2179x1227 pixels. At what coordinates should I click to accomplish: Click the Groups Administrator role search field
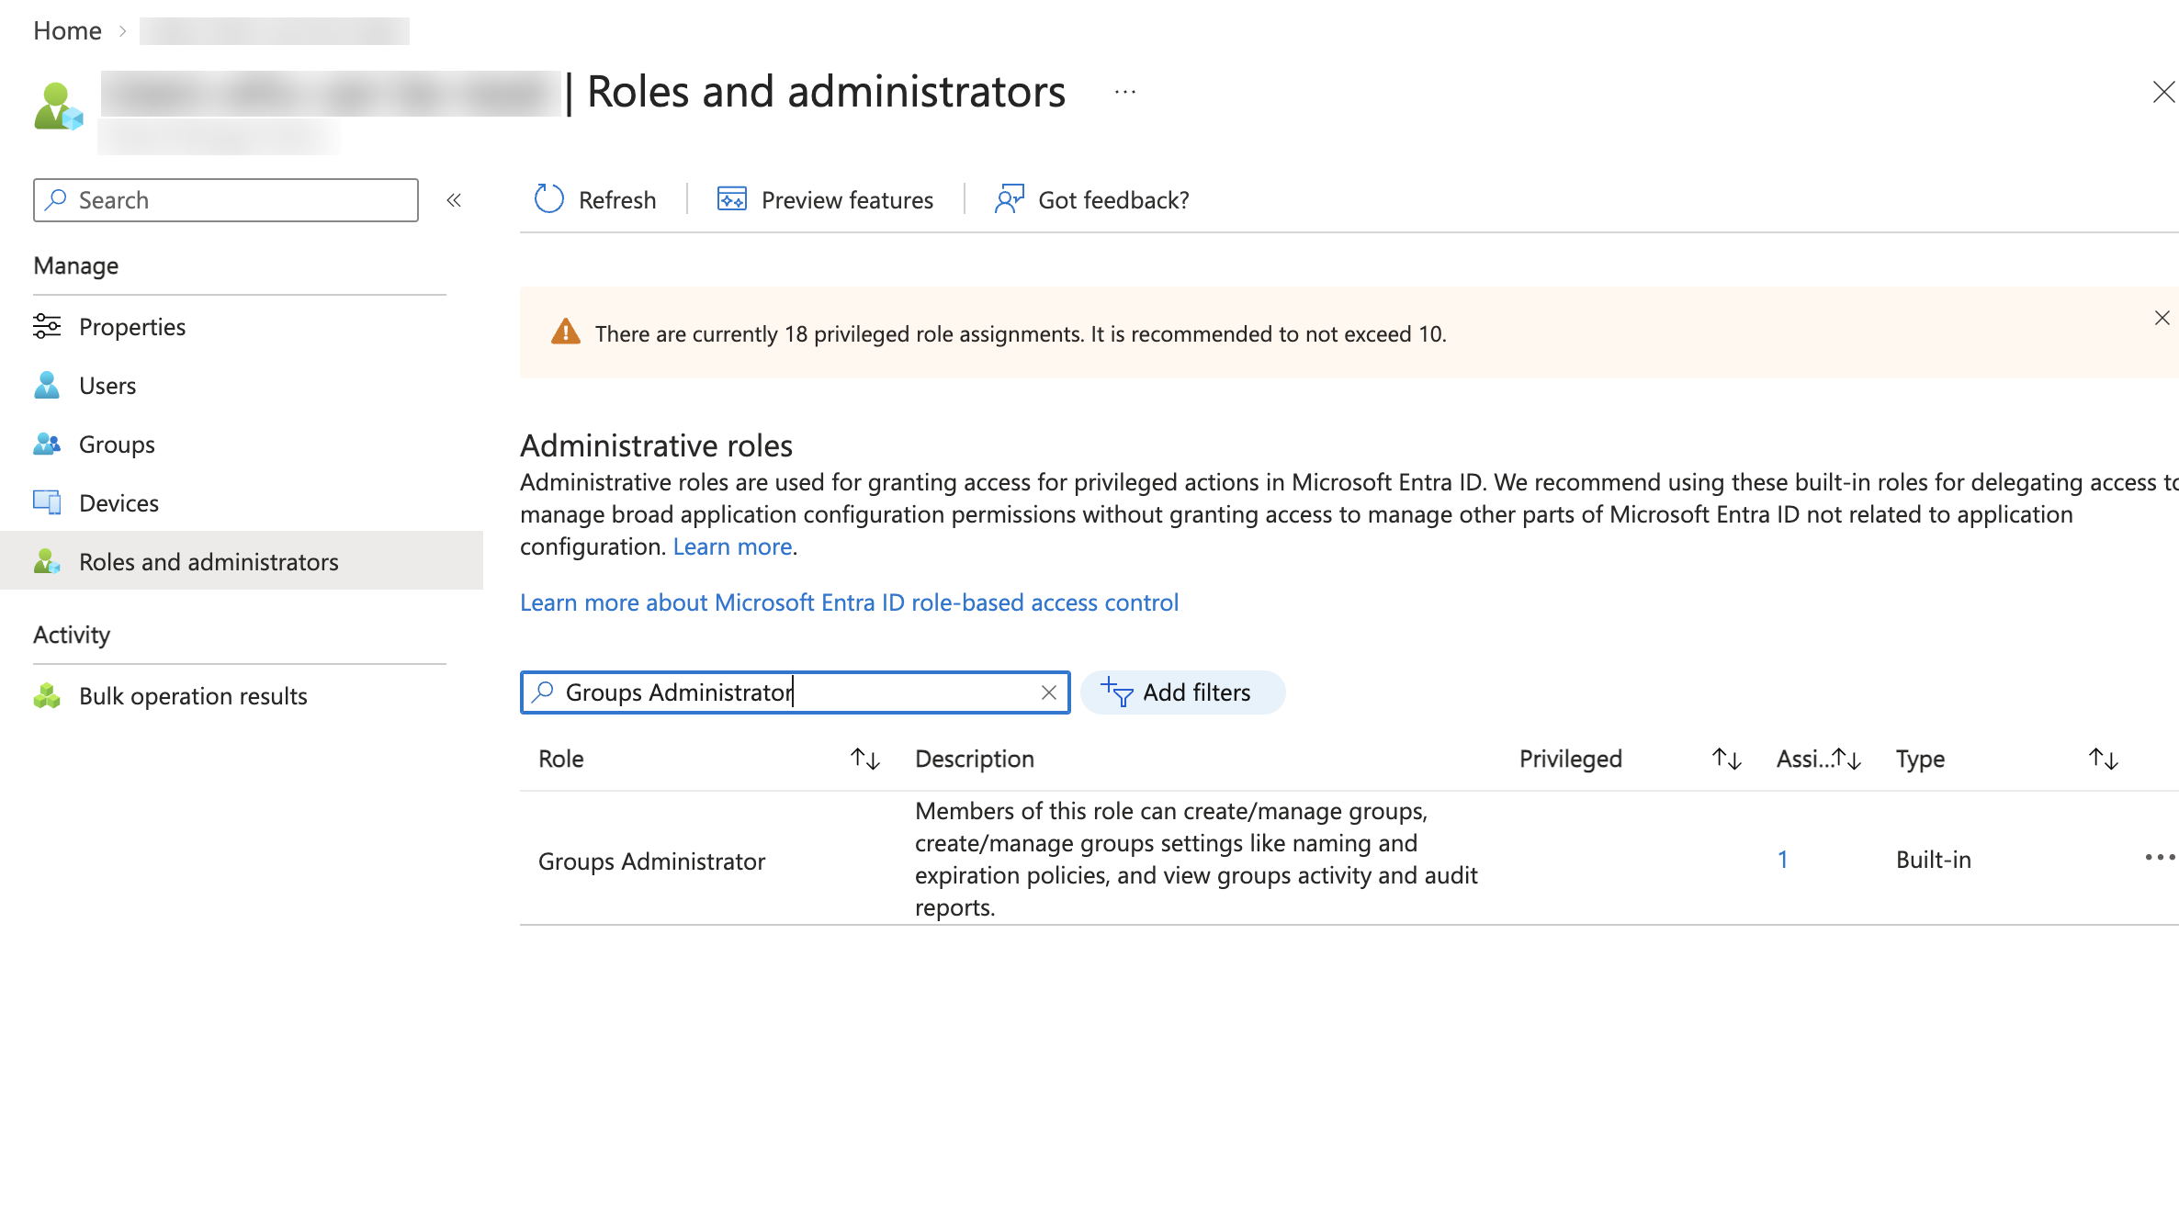[x=795, y=692]
